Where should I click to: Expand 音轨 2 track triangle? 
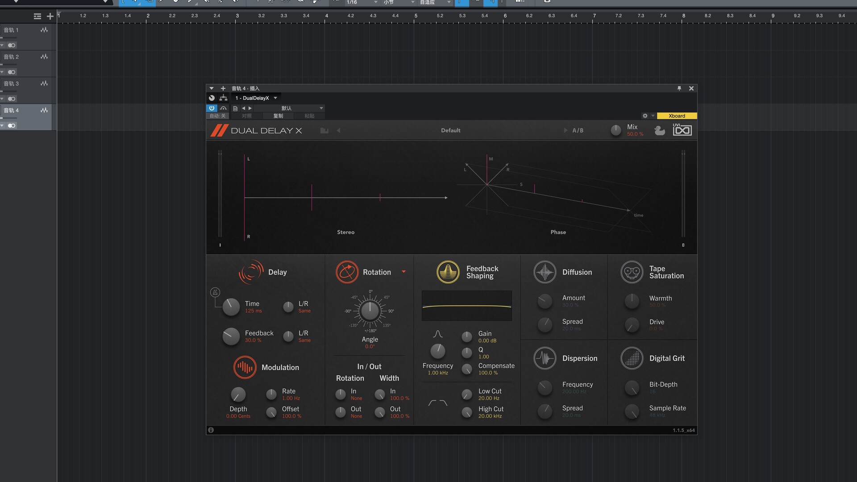pos(2,72)
